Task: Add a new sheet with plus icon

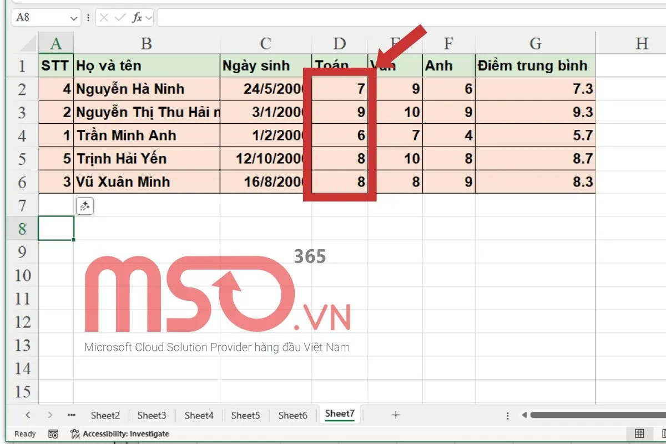Action: [x=395, y=415]
